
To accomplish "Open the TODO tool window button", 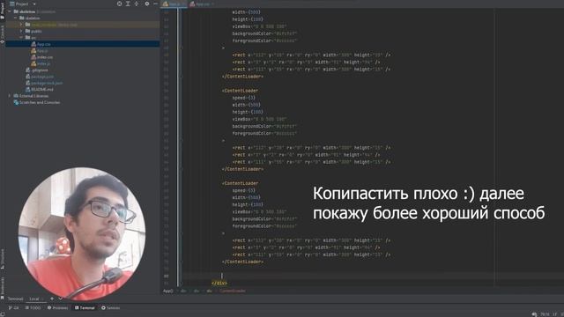I will [33, 308].
